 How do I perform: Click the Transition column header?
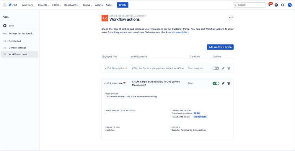195,56
